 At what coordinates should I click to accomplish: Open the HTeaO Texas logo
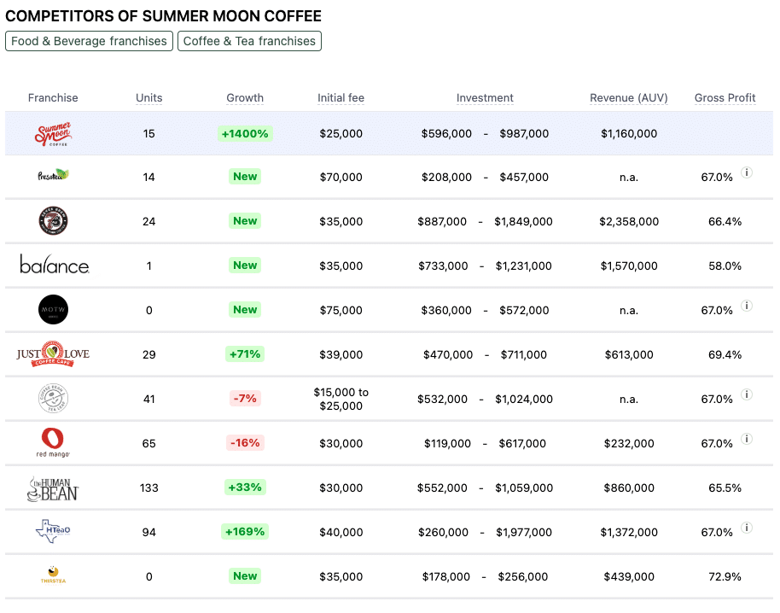tap(53, 531)
